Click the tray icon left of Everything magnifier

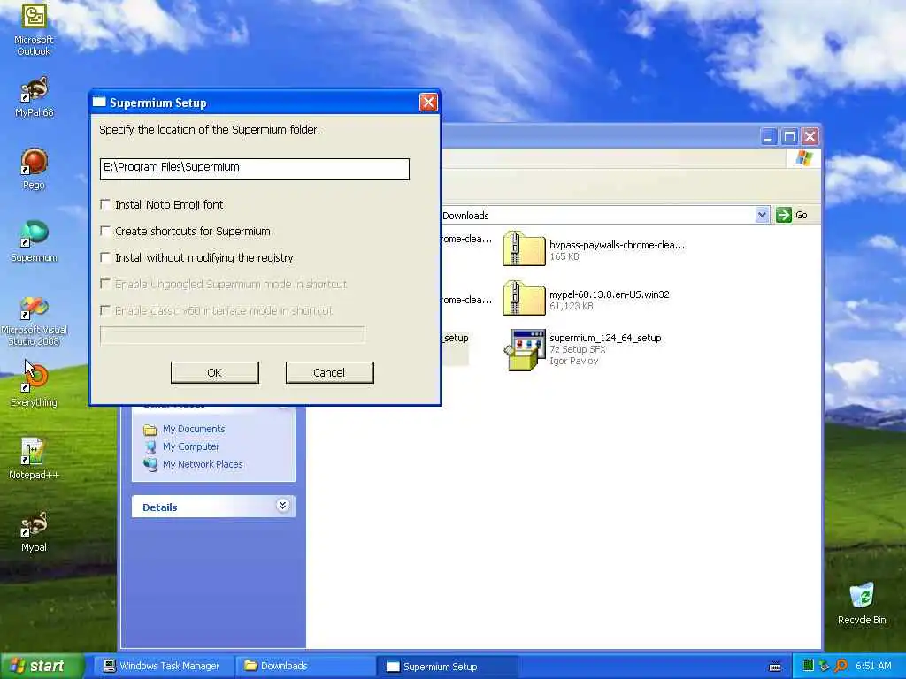pyautogui.click(x=824, y=666)
